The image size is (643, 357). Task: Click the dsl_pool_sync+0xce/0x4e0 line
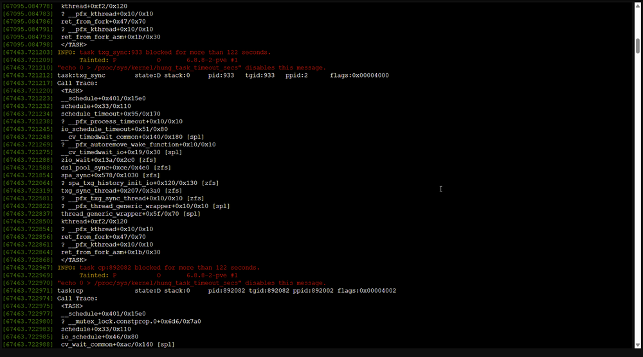(x=116, y=168)
